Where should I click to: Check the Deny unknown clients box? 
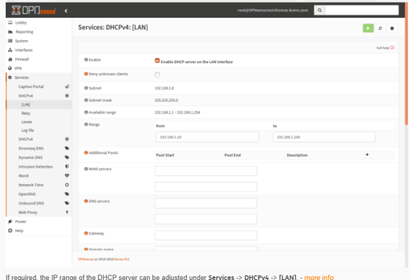(157, 74)
